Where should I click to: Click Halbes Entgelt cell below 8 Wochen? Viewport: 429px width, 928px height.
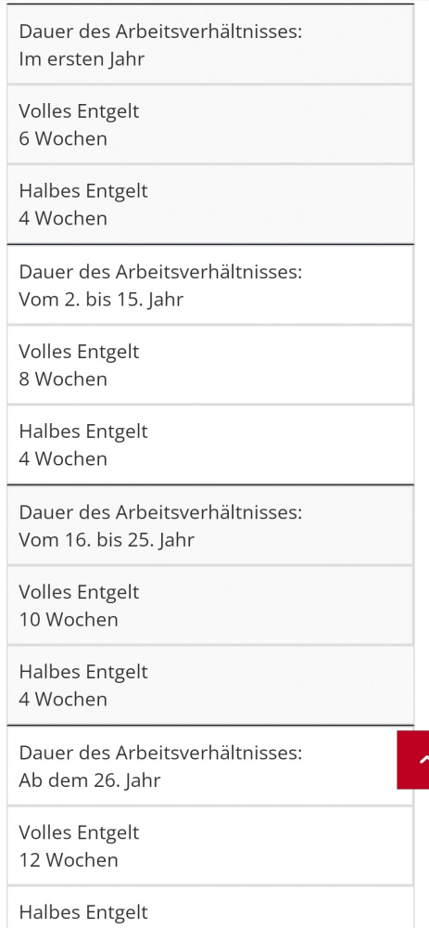pyautogui.click(x=210, y=445)
